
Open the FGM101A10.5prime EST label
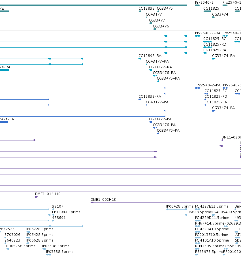tap(212, 240)
